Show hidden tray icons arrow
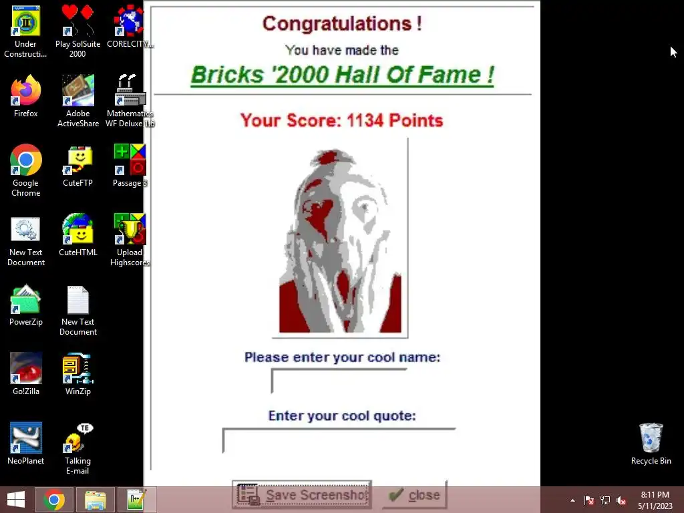 point(572,500)
